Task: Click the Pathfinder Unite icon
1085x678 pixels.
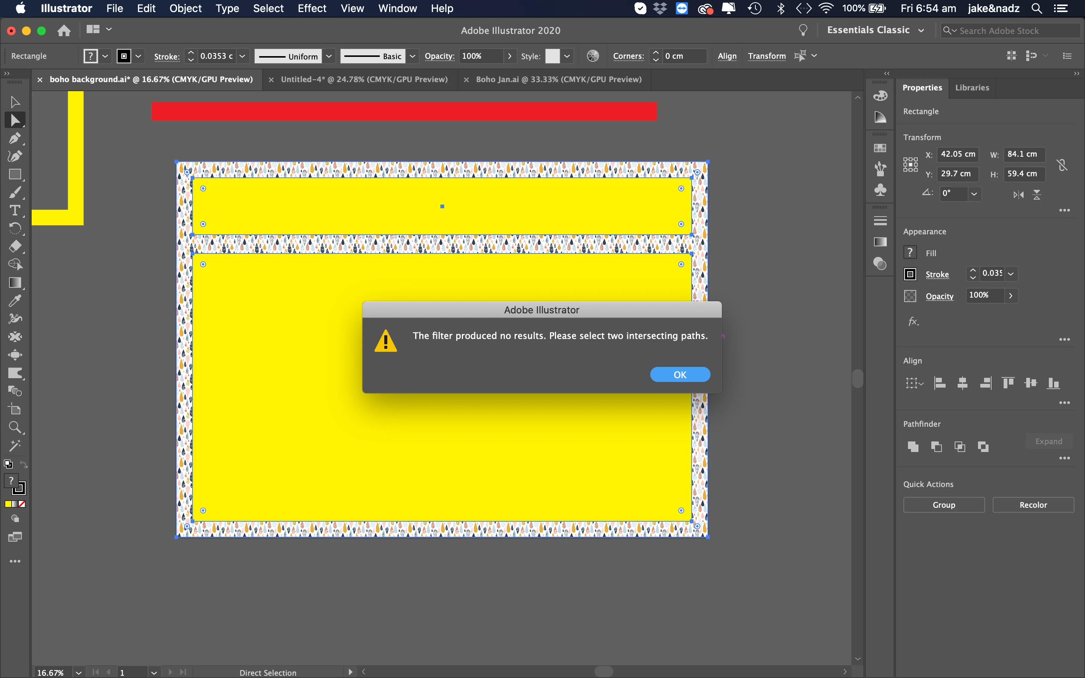Action: (x=913, y=447)
